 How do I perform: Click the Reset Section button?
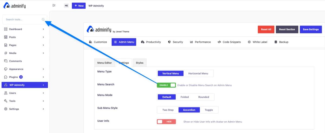coord(287,29)
